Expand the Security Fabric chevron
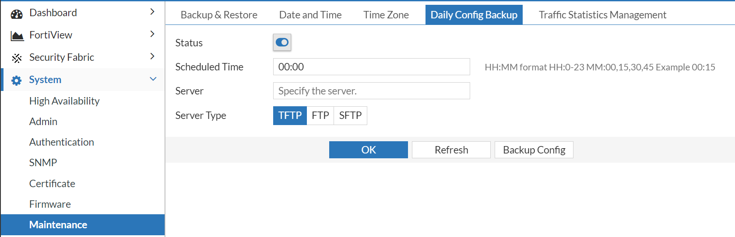 tap(152, 56)
